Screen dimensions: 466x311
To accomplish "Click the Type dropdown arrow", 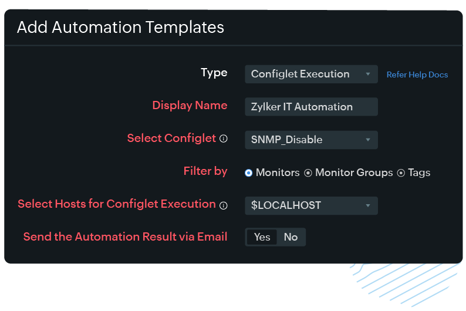I will point(368,74).
